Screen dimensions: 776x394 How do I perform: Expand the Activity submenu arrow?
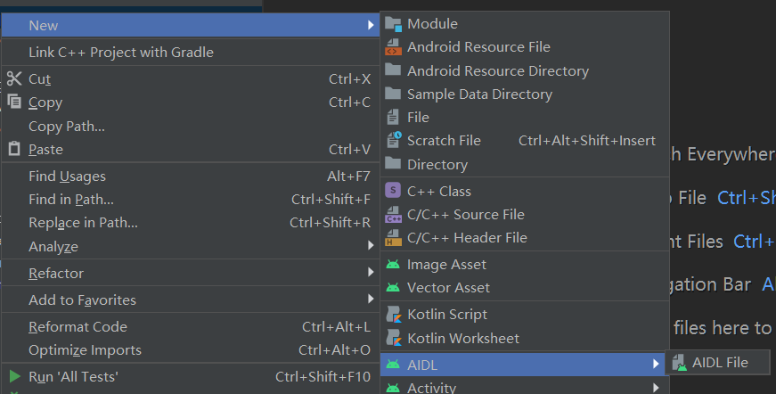[x=656, y=387]
